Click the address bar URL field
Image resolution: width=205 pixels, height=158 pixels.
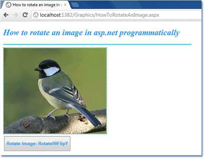(116, 15)
